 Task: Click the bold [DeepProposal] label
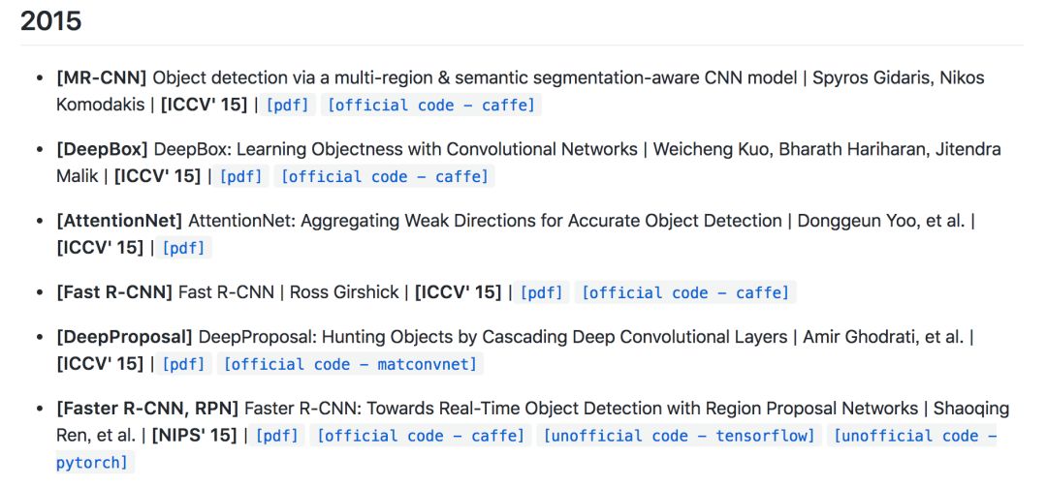tap(124, 337)
